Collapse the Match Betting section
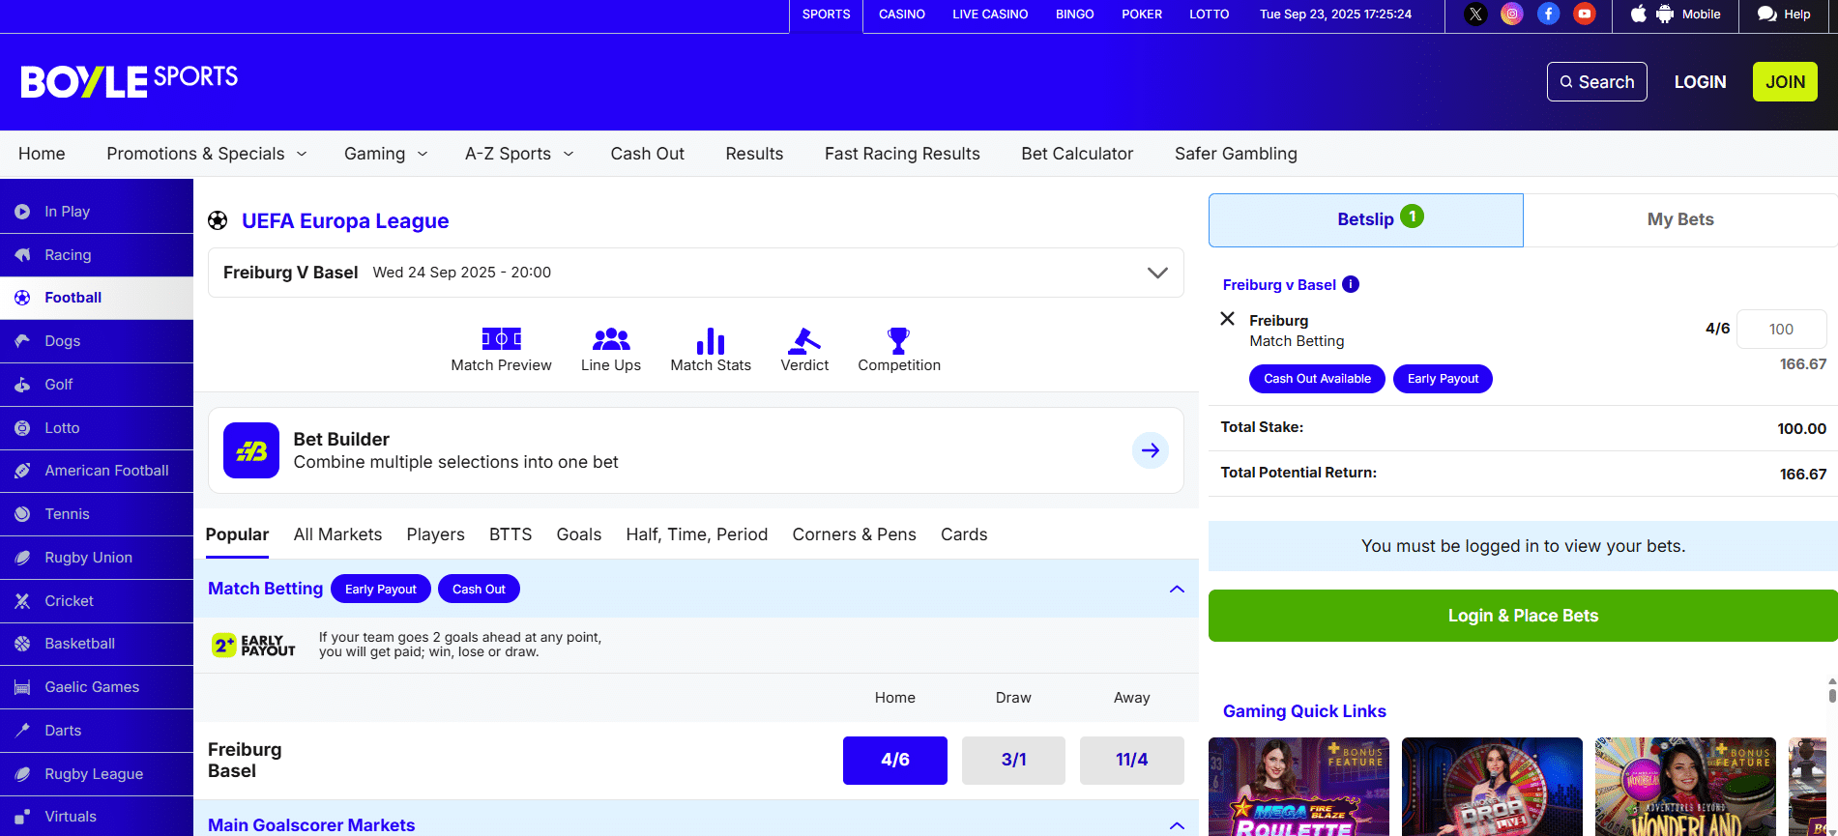 coord(1177,589)
